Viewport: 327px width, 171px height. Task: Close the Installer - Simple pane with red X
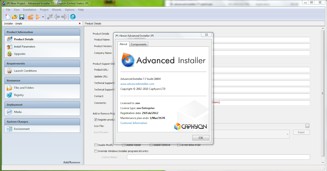80,24
